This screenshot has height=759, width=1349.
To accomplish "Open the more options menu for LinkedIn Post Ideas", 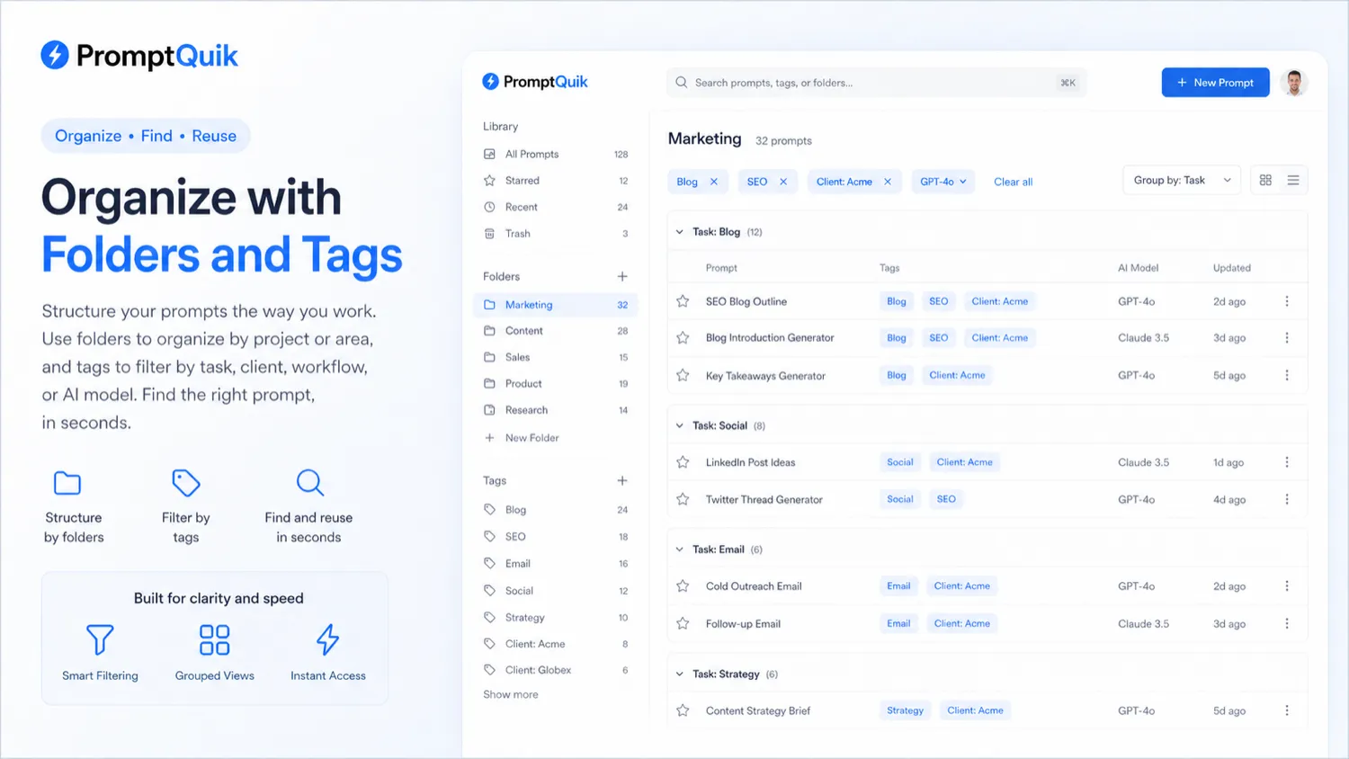I will [1287, 462].
